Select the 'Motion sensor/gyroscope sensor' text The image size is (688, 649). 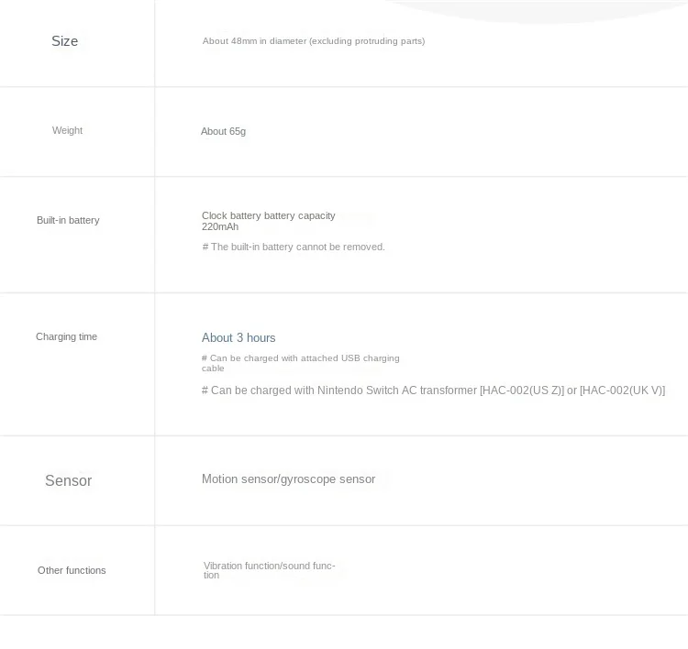pyautogui.click(x=288, y=479)
